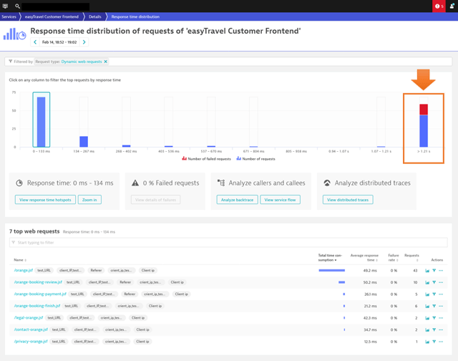Screen dimensions: 458x361
Task: Open the chart icon for /orange-booking-finish.jsf row
Action: pos(427,306)
